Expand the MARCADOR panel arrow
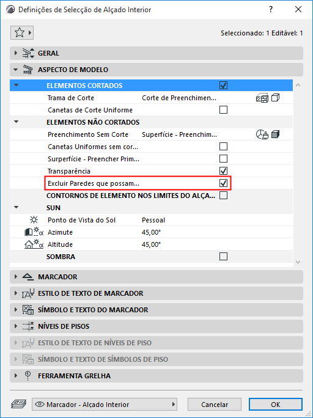Screen dimensions: 313x418 click(16, 277)
